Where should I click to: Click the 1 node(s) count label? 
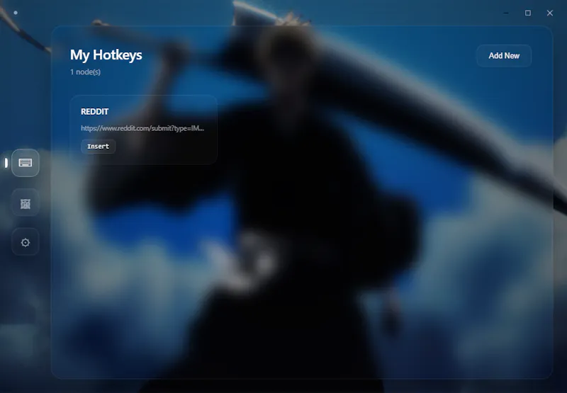click(85, 72)
